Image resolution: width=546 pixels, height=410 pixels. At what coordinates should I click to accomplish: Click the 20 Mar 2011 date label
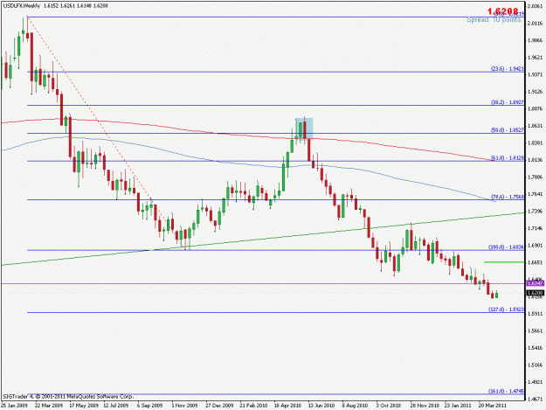point(493,406)
